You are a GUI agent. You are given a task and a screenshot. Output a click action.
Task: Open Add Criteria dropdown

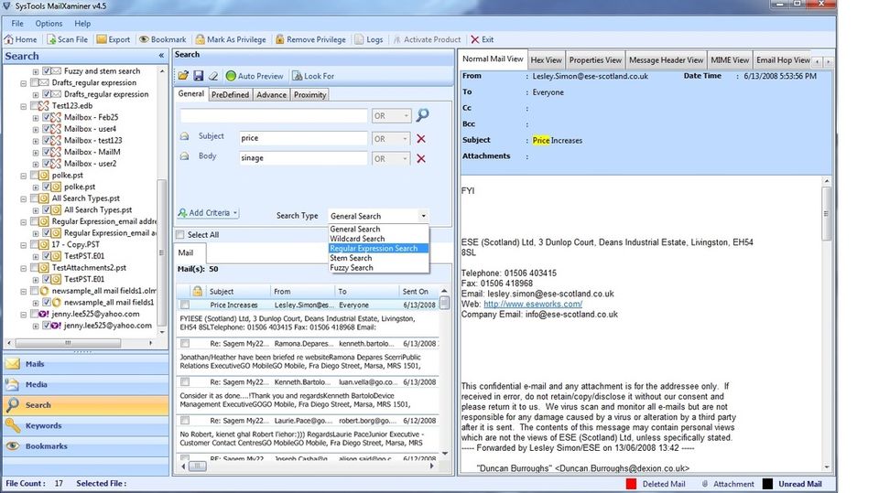pos(208,213)
